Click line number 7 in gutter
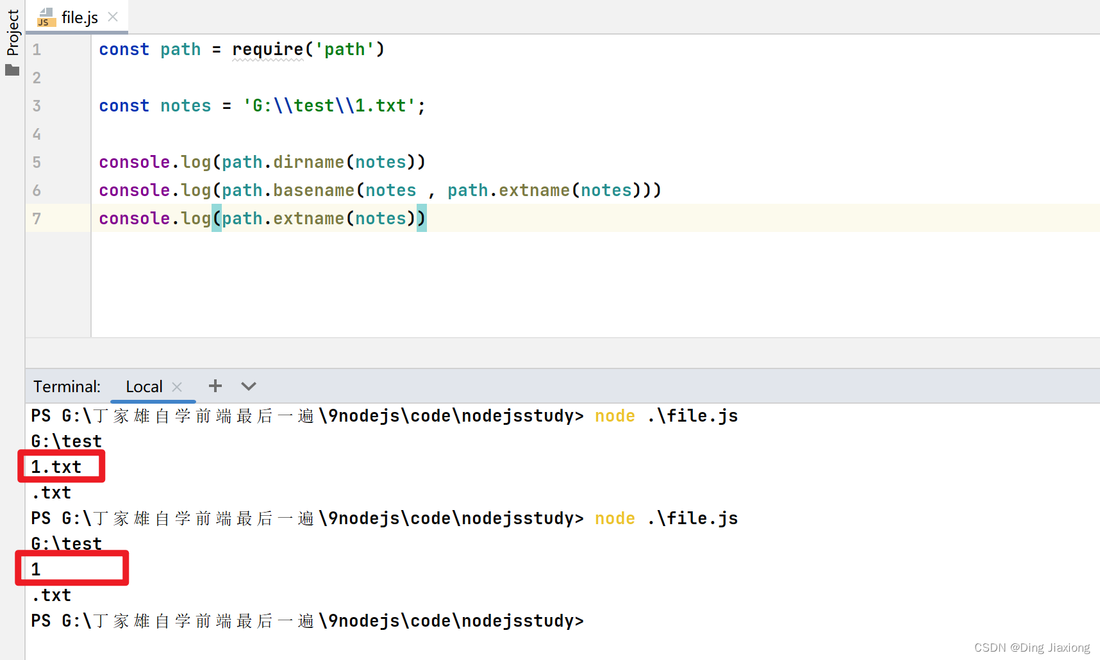This screenshot has width=1100, height=660. coord(37,219)
